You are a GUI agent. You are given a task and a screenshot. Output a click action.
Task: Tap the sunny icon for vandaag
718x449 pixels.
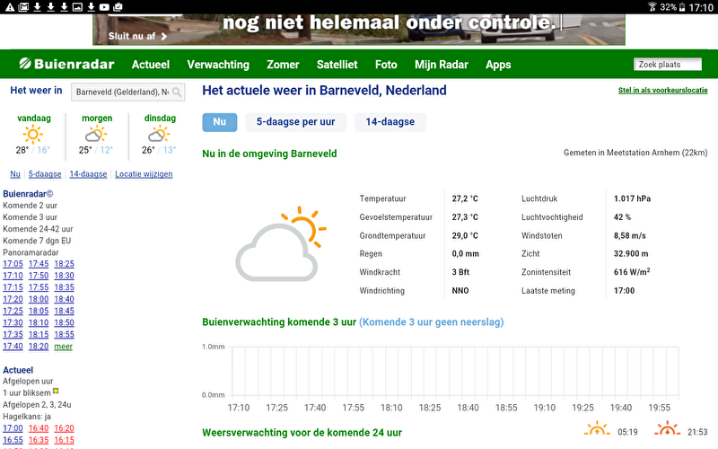coord(32,136)
